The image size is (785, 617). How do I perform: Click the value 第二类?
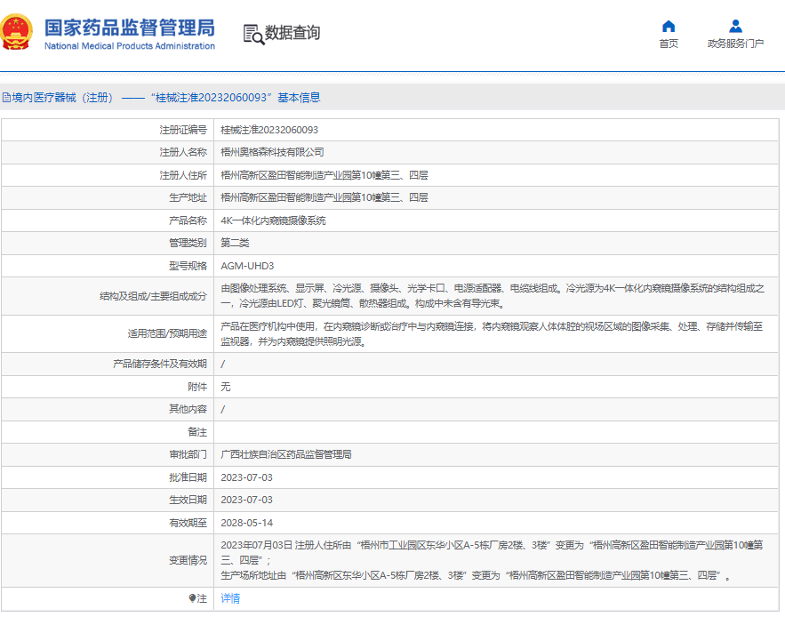pos(235,244)
